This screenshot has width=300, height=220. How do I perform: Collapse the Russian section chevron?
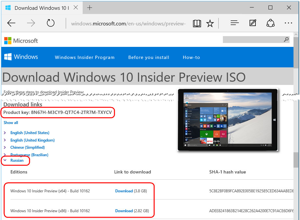[x=5, y=160]
